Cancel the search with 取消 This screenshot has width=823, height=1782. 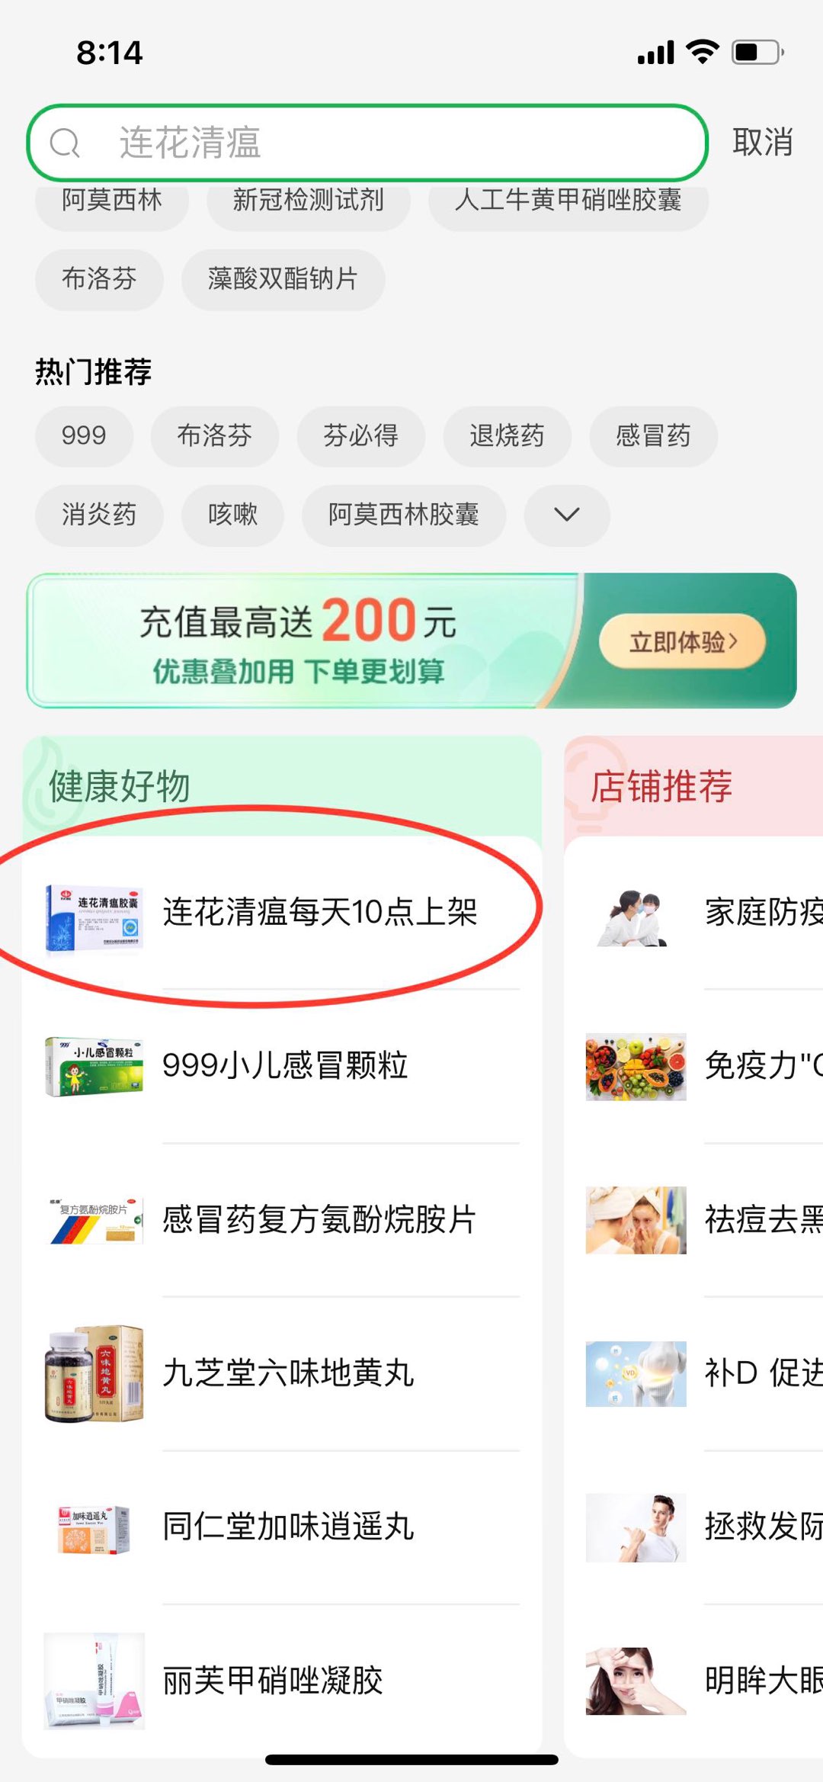coord(763,143)
